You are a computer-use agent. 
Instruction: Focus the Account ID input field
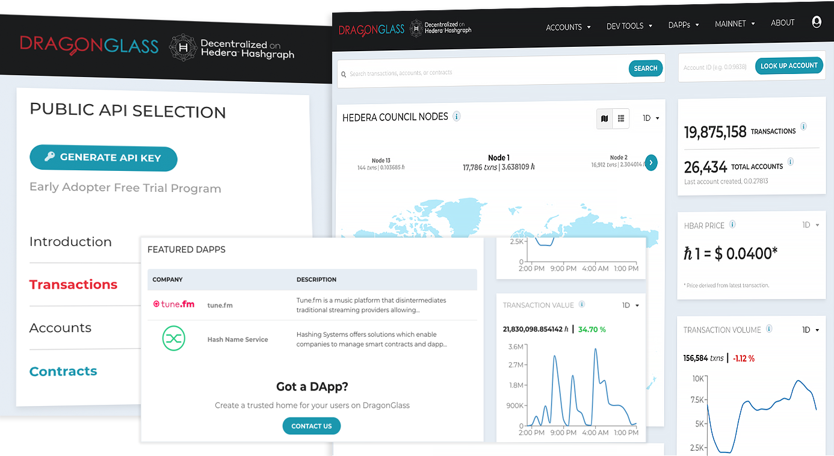coord(716,67)
